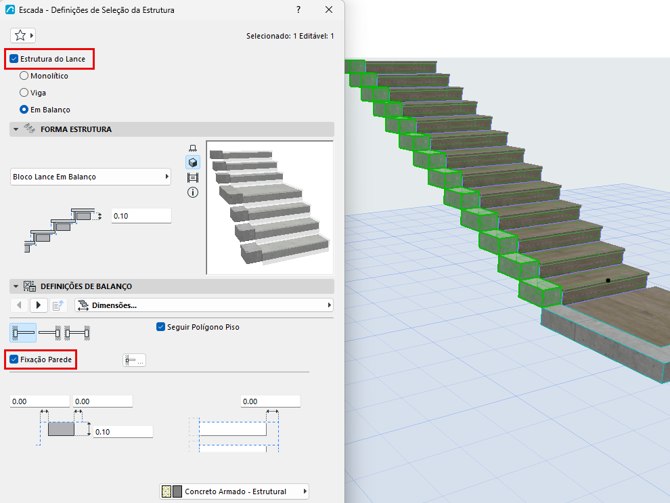The height and width of the screenshot is (503, 670).
Task: Click the page list pop-up icon
Action: point(58,305)
